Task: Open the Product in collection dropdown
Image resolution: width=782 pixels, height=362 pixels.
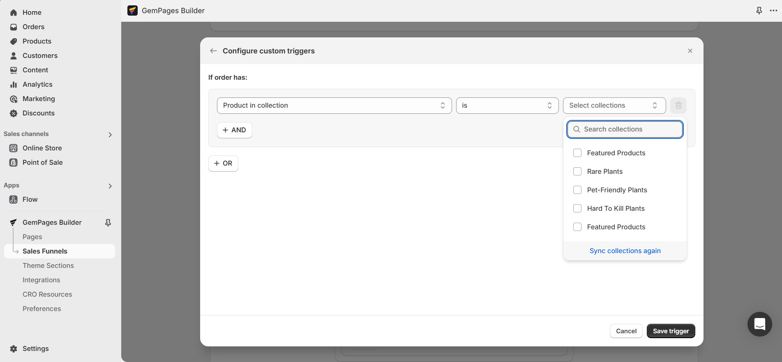Action: (x=334, y=106)
